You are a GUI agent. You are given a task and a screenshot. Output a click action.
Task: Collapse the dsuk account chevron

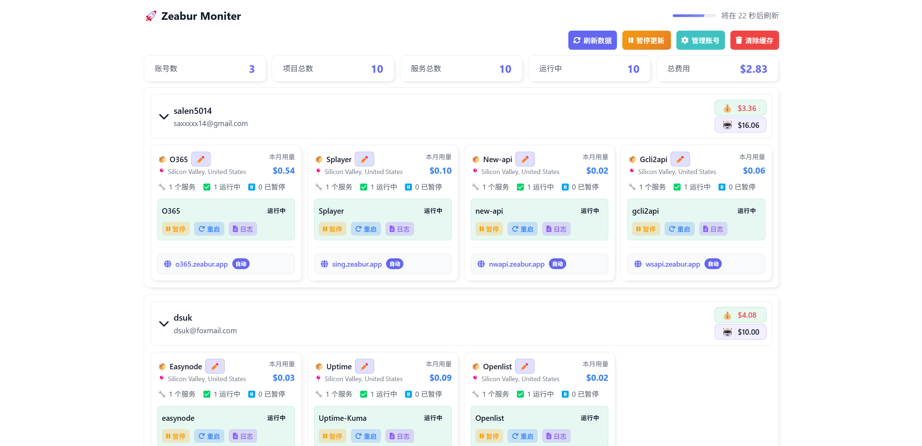(x=164, y=324)
